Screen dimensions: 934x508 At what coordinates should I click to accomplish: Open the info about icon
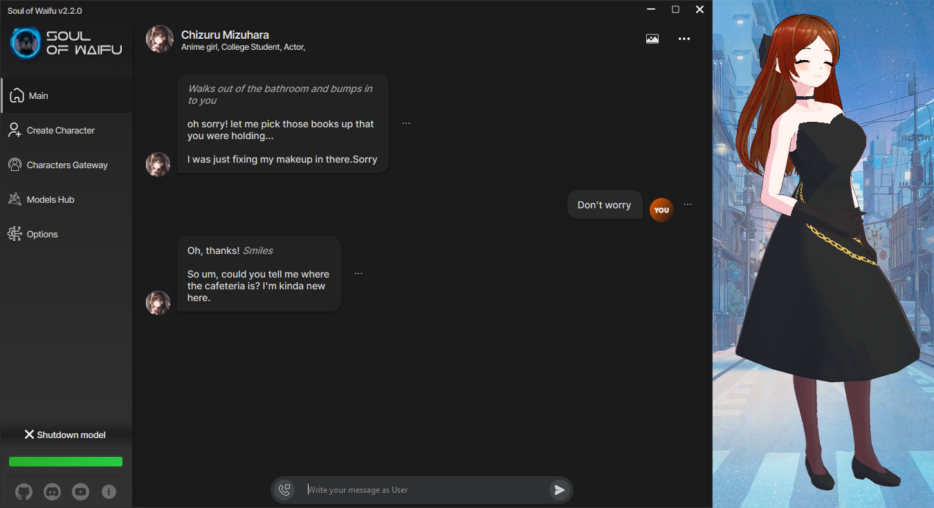coord(109,492)
